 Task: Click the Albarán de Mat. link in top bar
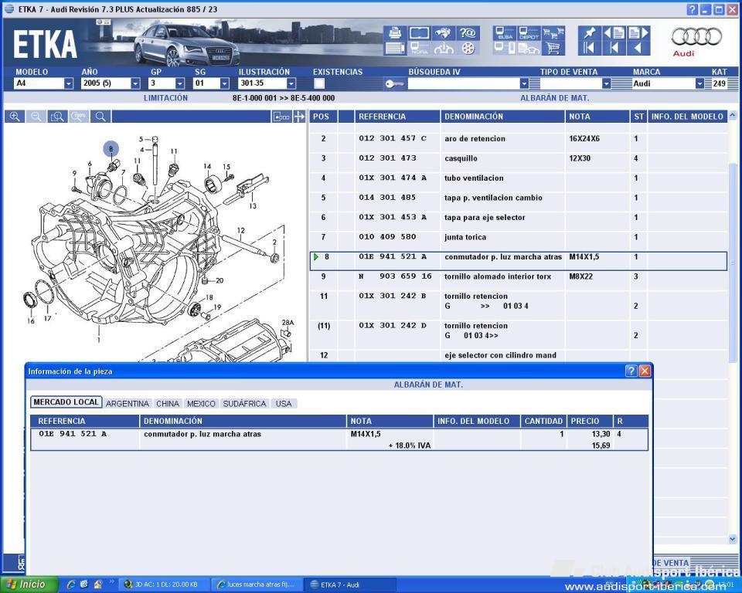point(555,98)
